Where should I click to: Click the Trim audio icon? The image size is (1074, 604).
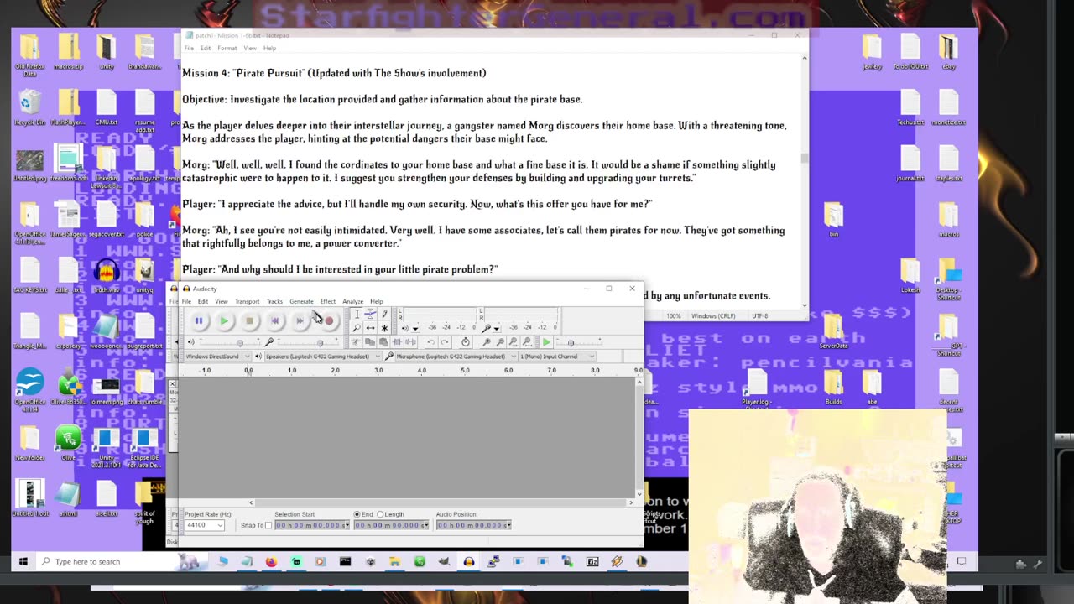[397, 341]
